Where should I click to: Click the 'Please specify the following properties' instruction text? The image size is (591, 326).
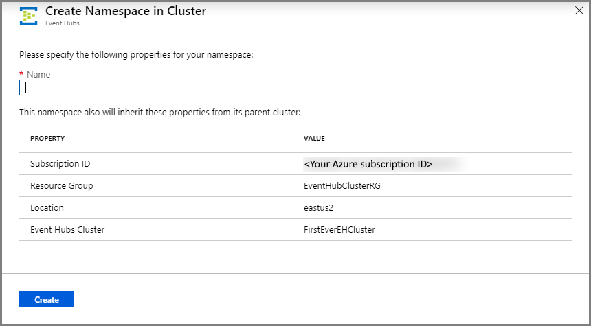point(136,54)
